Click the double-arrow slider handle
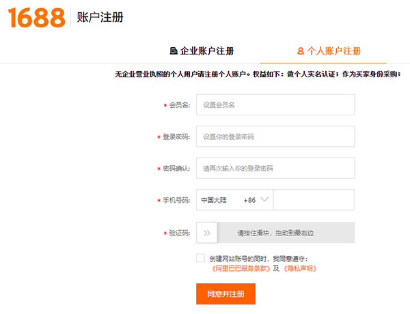The width and height of the screenshot is (410, 314). point(207,233)
